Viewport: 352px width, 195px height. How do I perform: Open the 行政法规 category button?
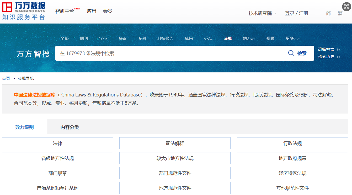click(x=292, y=144)
